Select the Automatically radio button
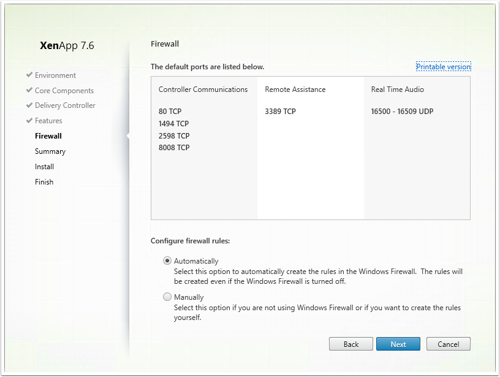This screenshot has width=500, height=377. coord(167,261)
